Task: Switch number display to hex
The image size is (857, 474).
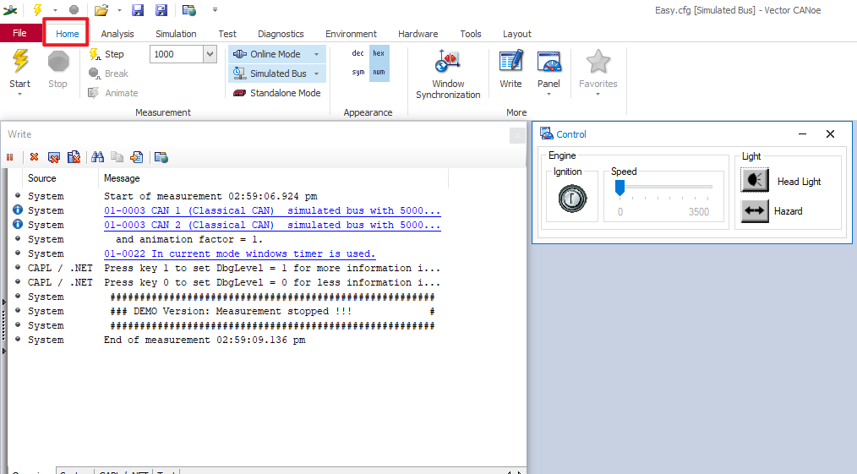Action: click(379, 53)
